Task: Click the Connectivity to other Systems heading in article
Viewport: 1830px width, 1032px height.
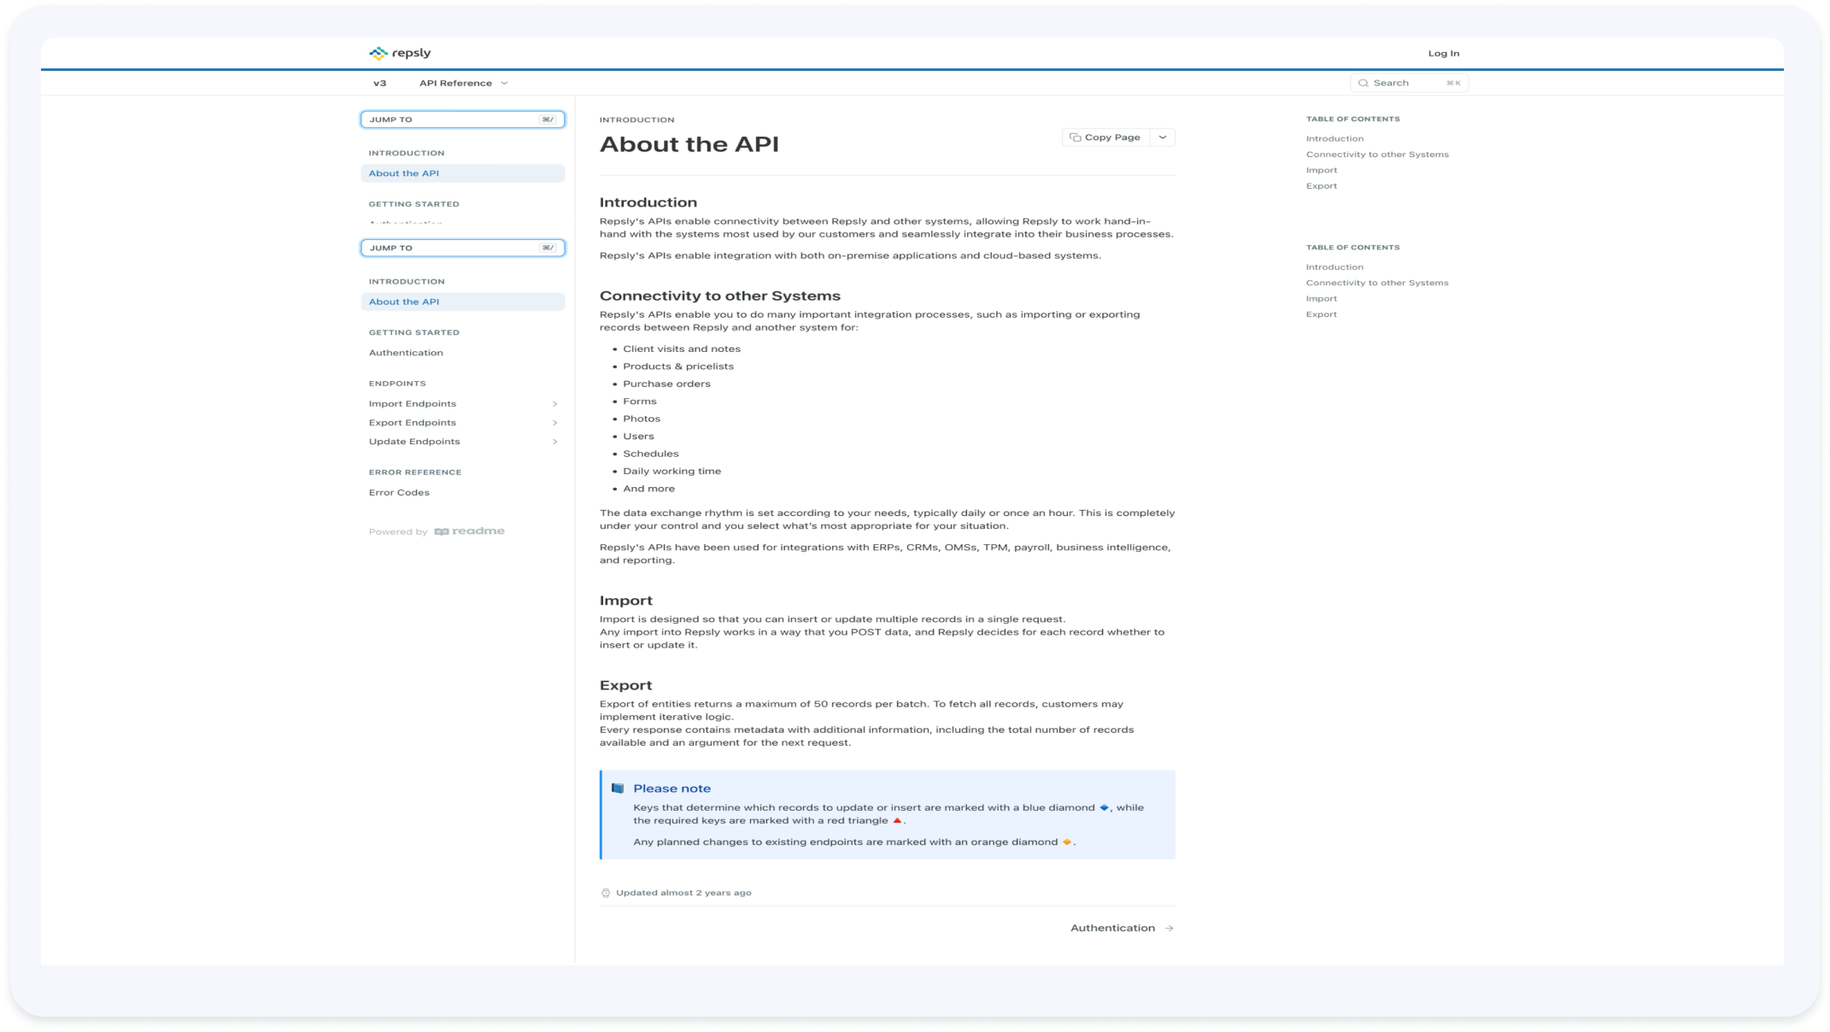Action: click(720, 296)
